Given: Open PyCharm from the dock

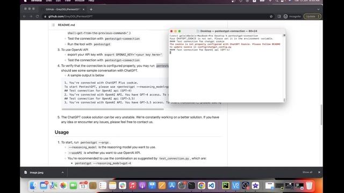Looking at the screenshot, I should pyautogui.click(x=226, y=185).
